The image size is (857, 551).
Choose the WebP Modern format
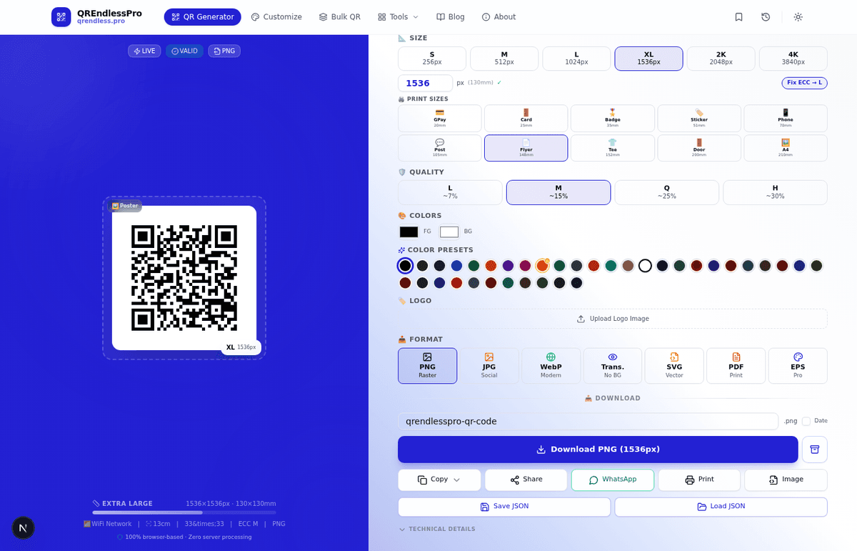point(551,366)
